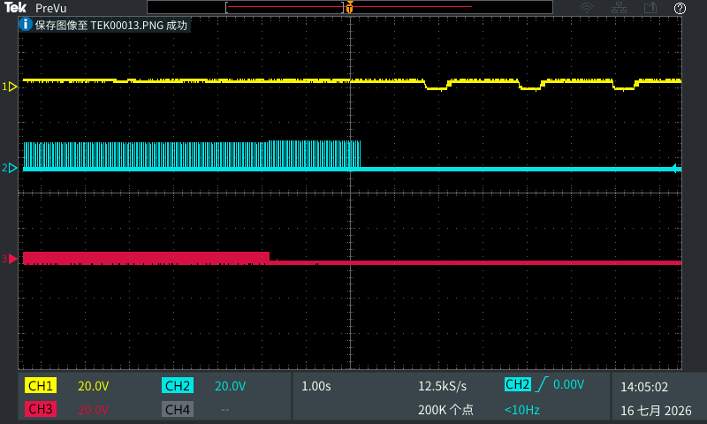Screen dimensions: 707x424
Task: Enable the inactive CH4 channel badge
Action: click(x=178, y=409)
